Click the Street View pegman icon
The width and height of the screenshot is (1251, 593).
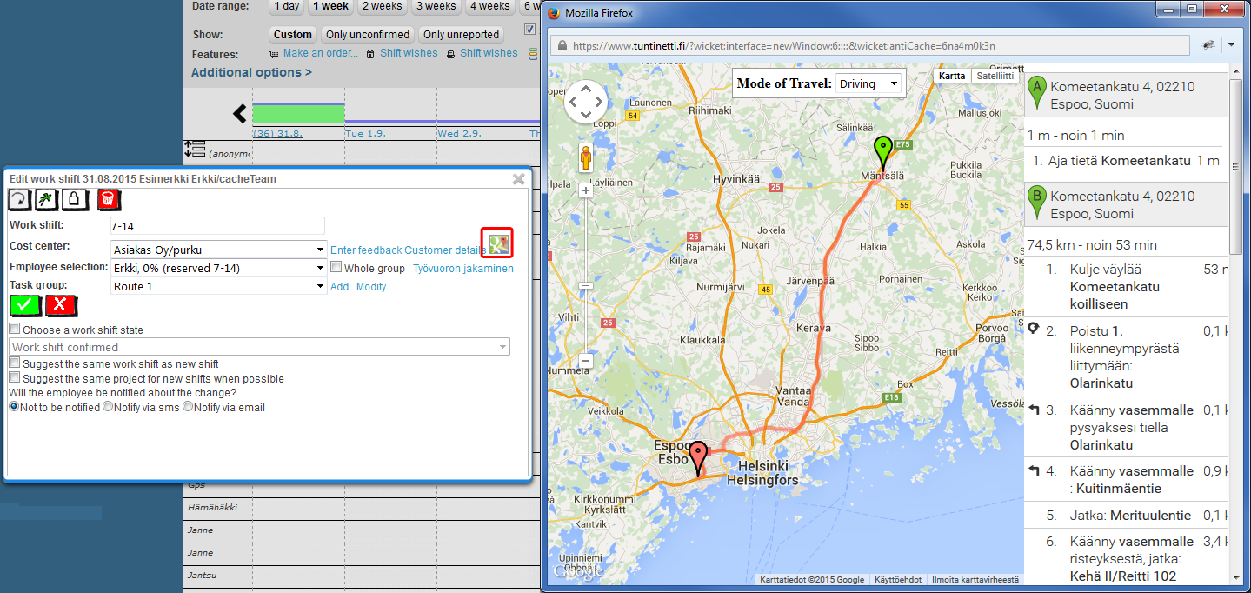[585, 158]
